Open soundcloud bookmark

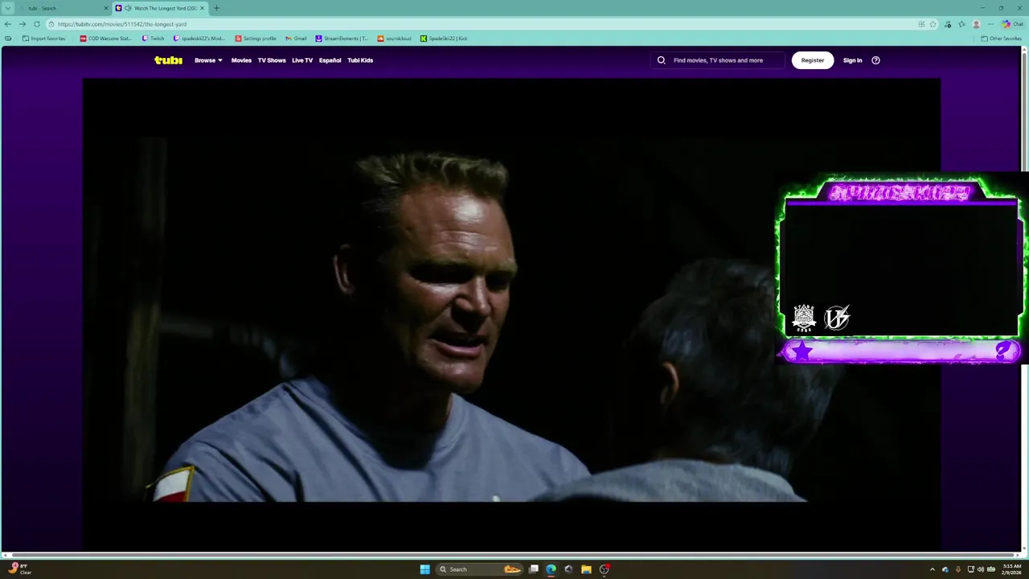[394, 39]
